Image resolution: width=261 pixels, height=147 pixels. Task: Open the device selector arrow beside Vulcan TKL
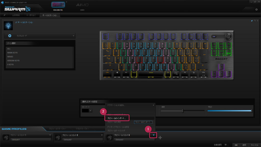(x=67, y=2)
